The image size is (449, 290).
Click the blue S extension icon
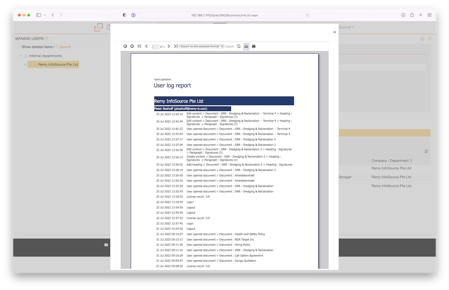(x=133, y=15)
